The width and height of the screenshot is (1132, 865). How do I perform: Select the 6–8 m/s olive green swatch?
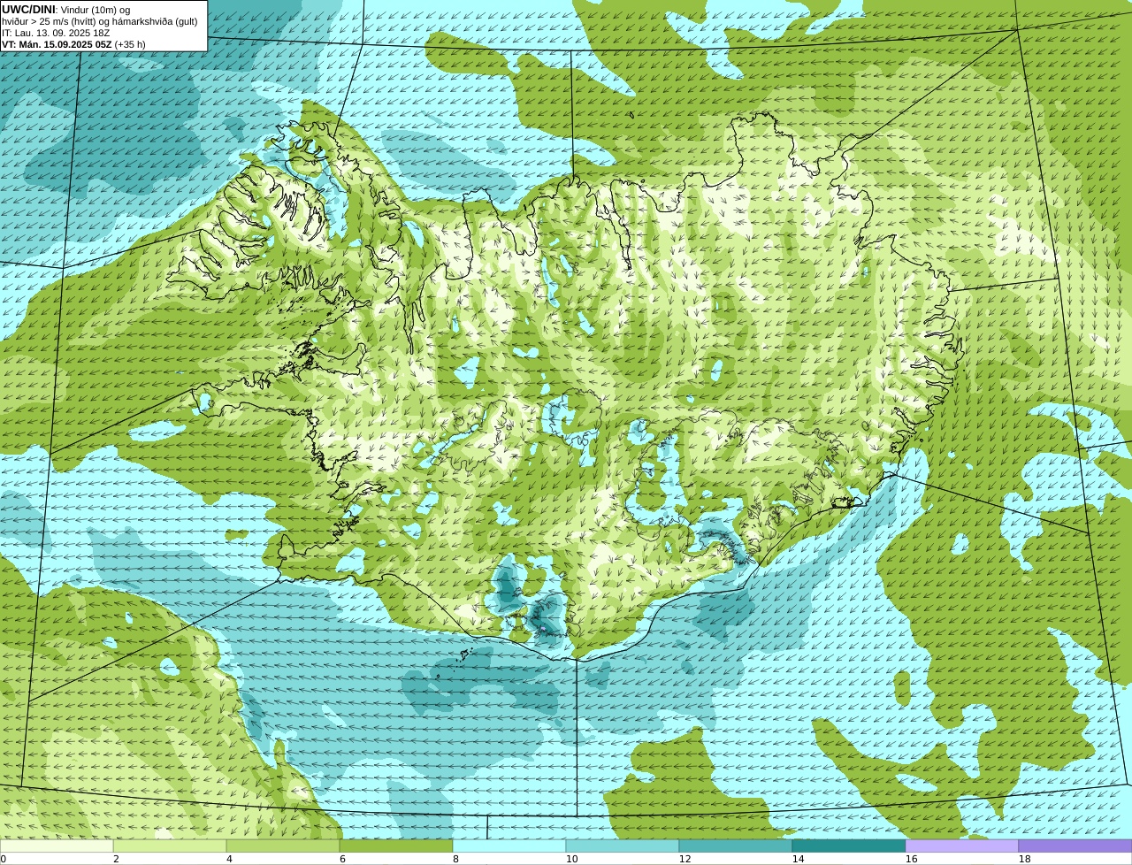tap(396, 846)
